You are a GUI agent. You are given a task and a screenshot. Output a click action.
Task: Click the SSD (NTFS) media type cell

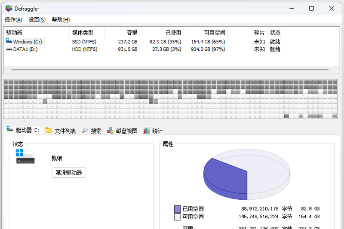(x=84, y=42)
